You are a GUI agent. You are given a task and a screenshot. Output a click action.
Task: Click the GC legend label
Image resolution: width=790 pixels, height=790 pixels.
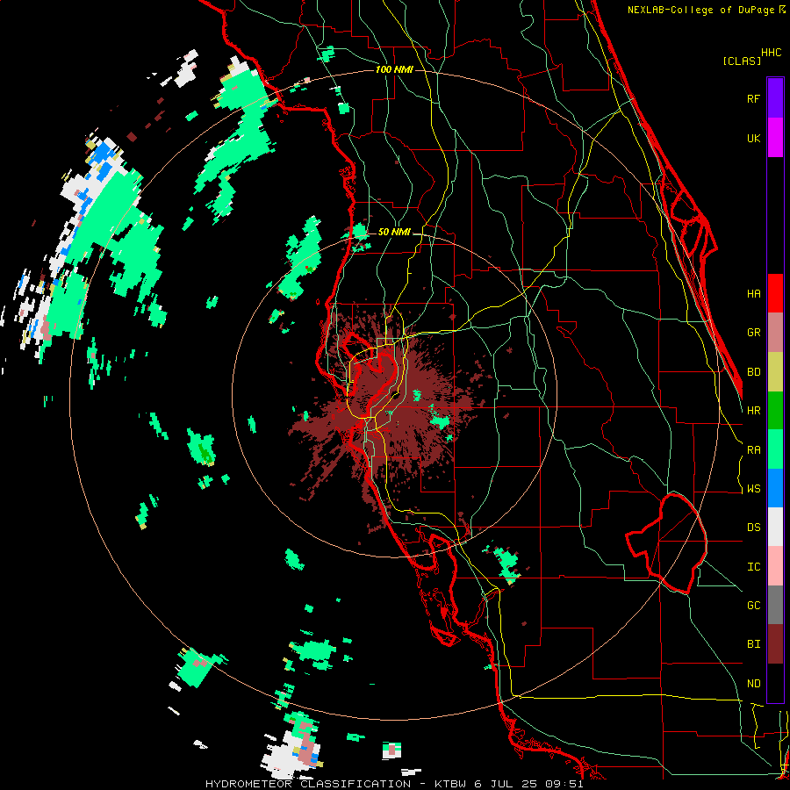click(753, 606)
